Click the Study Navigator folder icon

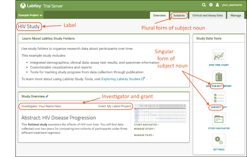pos(219,119)
